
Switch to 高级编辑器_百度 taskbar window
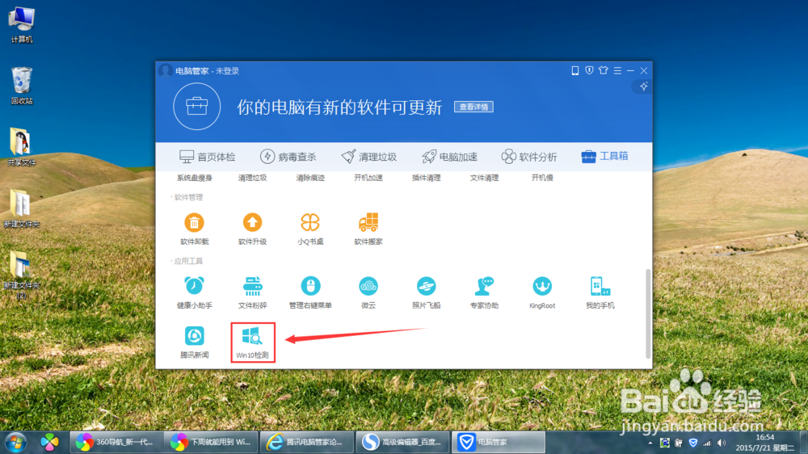click(402, 442)
